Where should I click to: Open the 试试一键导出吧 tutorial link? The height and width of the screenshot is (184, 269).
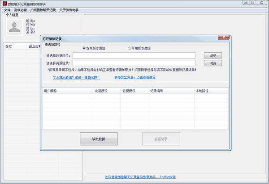[76, 78]
